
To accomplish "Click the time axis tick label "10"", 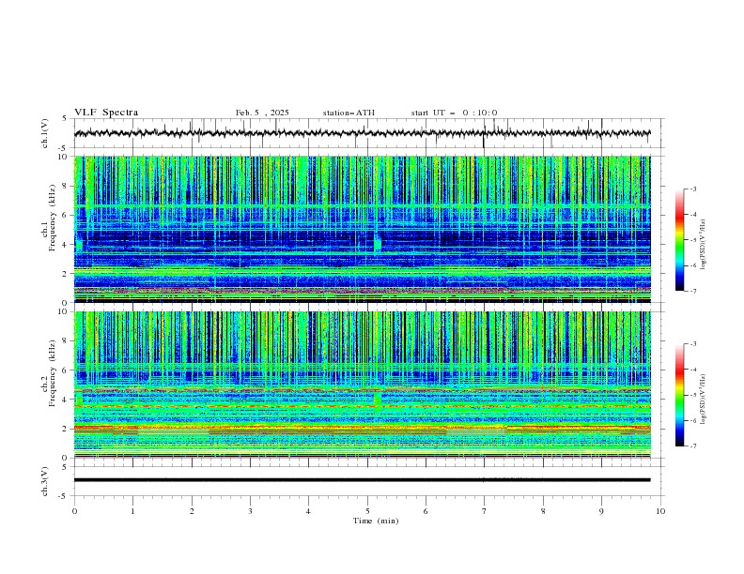I will pos(660,511).
